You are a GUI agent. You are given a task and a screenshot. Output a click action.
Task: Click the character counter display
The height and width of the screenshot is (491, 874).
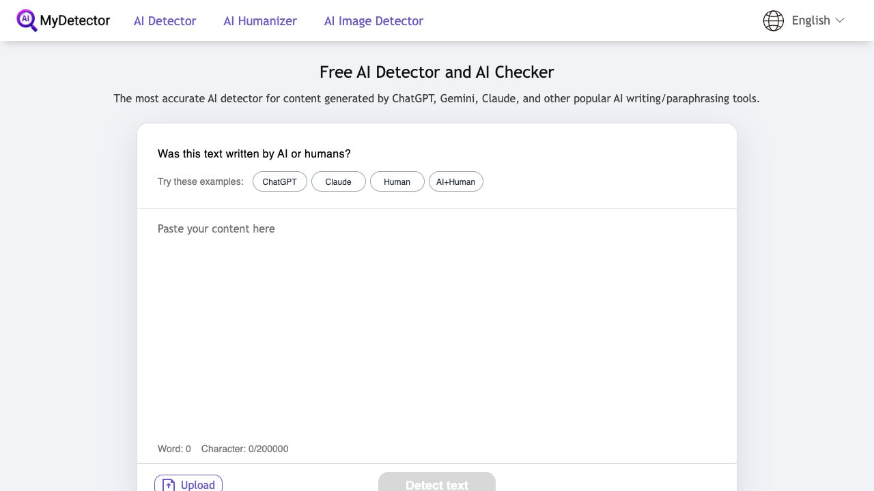click(x=244, y=449)
